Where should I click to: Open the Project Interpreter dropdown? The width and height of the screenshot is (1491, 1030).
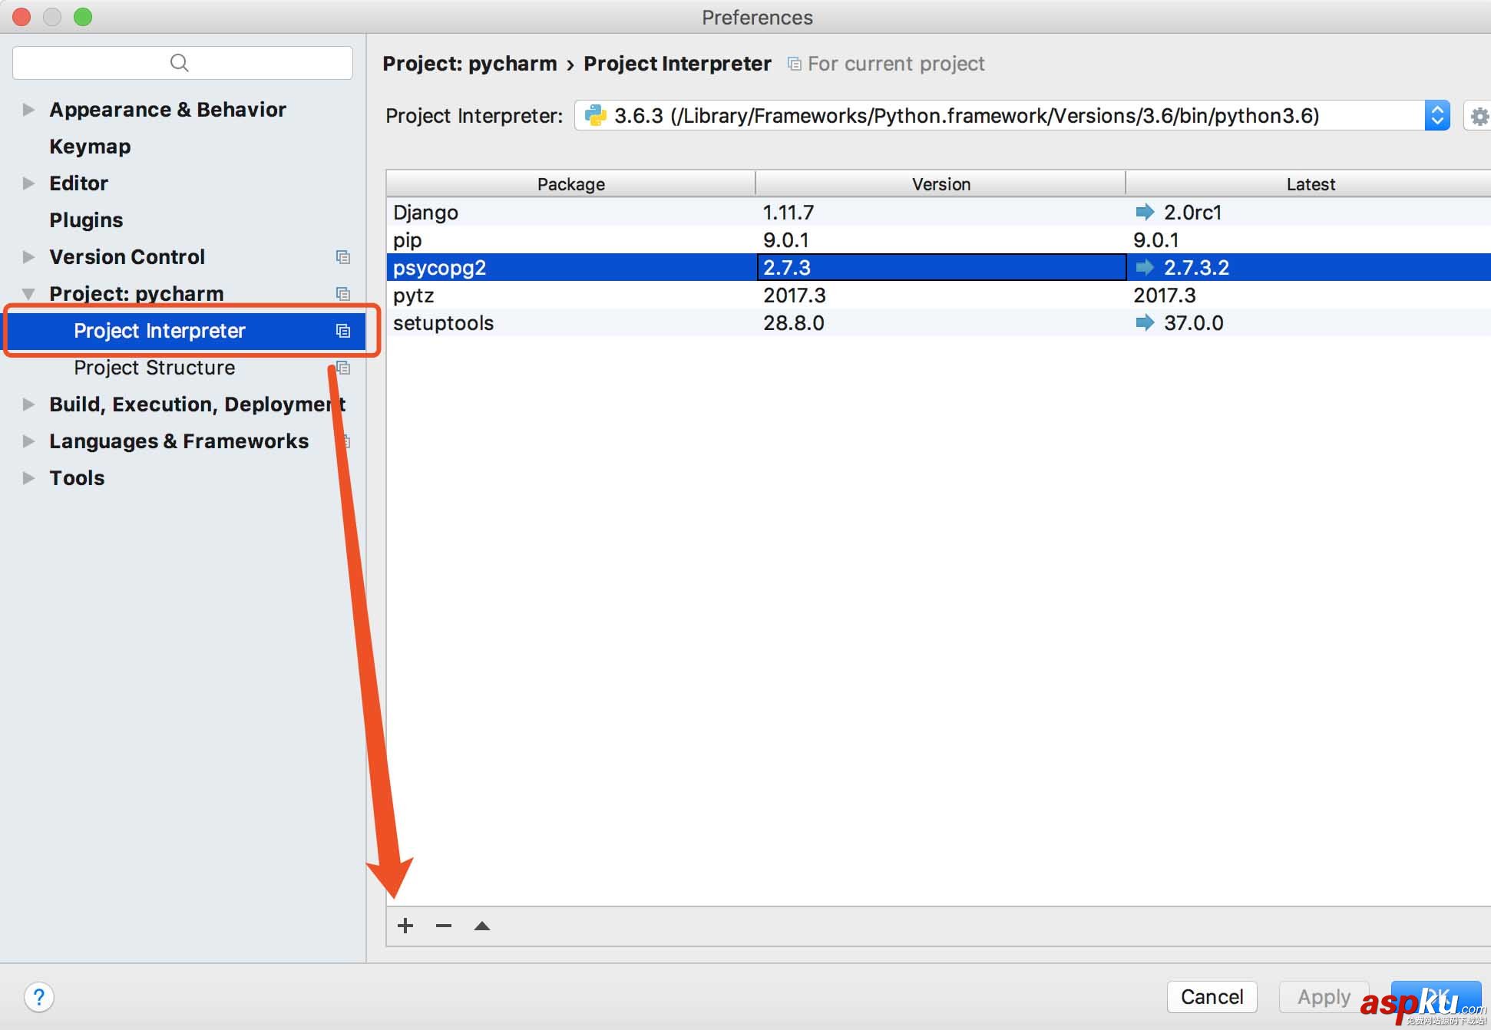click(1437, 115)
